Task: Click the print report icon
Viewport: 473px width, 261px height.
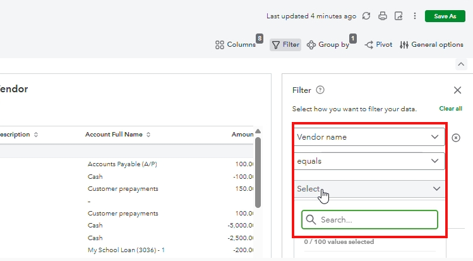Action: pyautogui.click(x=383, y=16)
